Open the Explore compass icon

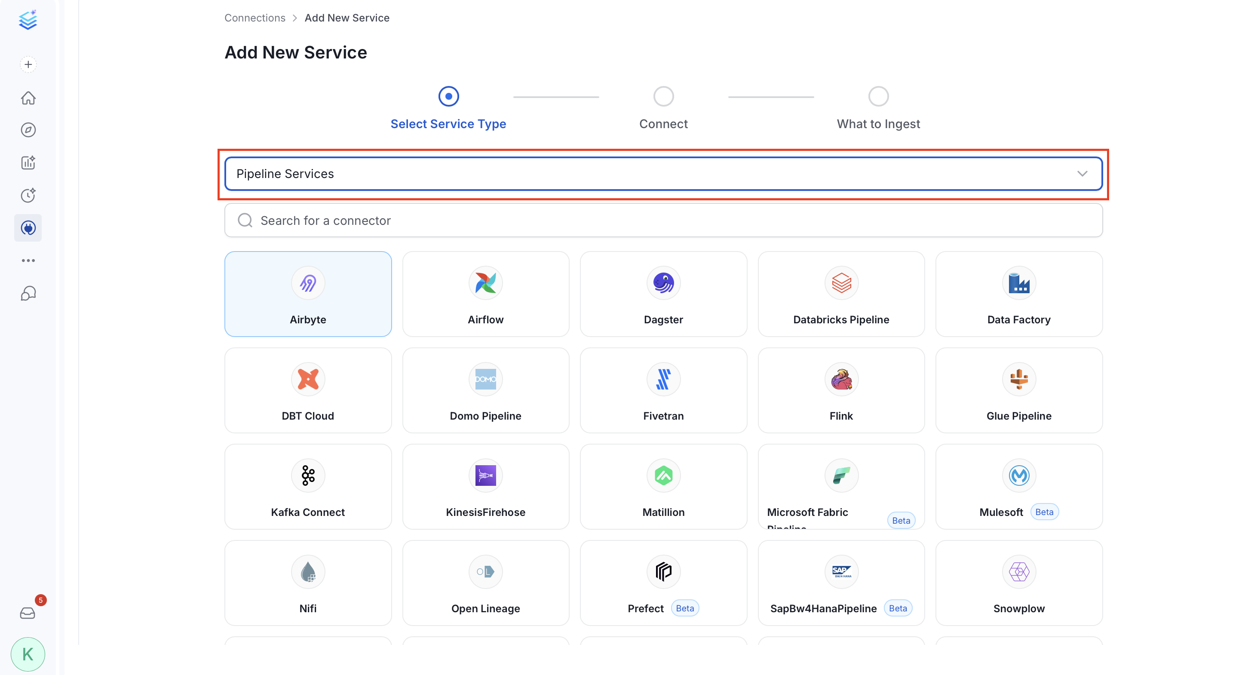coord(28,130)
